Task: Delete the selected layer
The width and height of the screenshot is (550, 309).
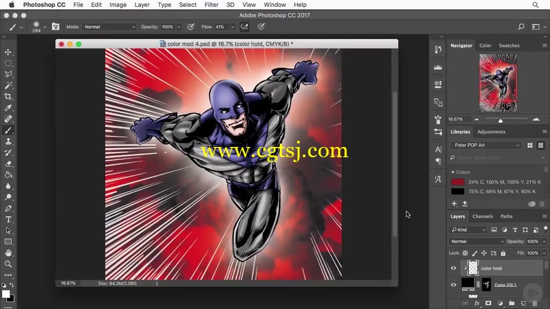Action: [535, 304]
